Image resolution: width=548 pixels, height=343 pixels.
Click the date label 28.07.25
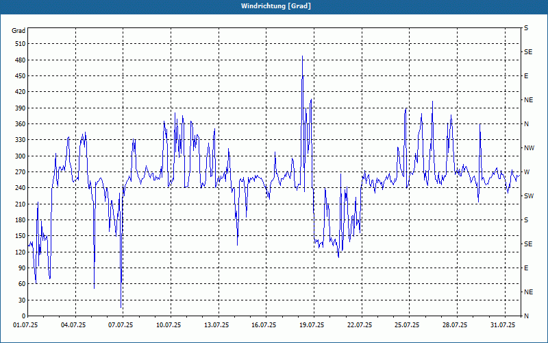pos(455,325)
